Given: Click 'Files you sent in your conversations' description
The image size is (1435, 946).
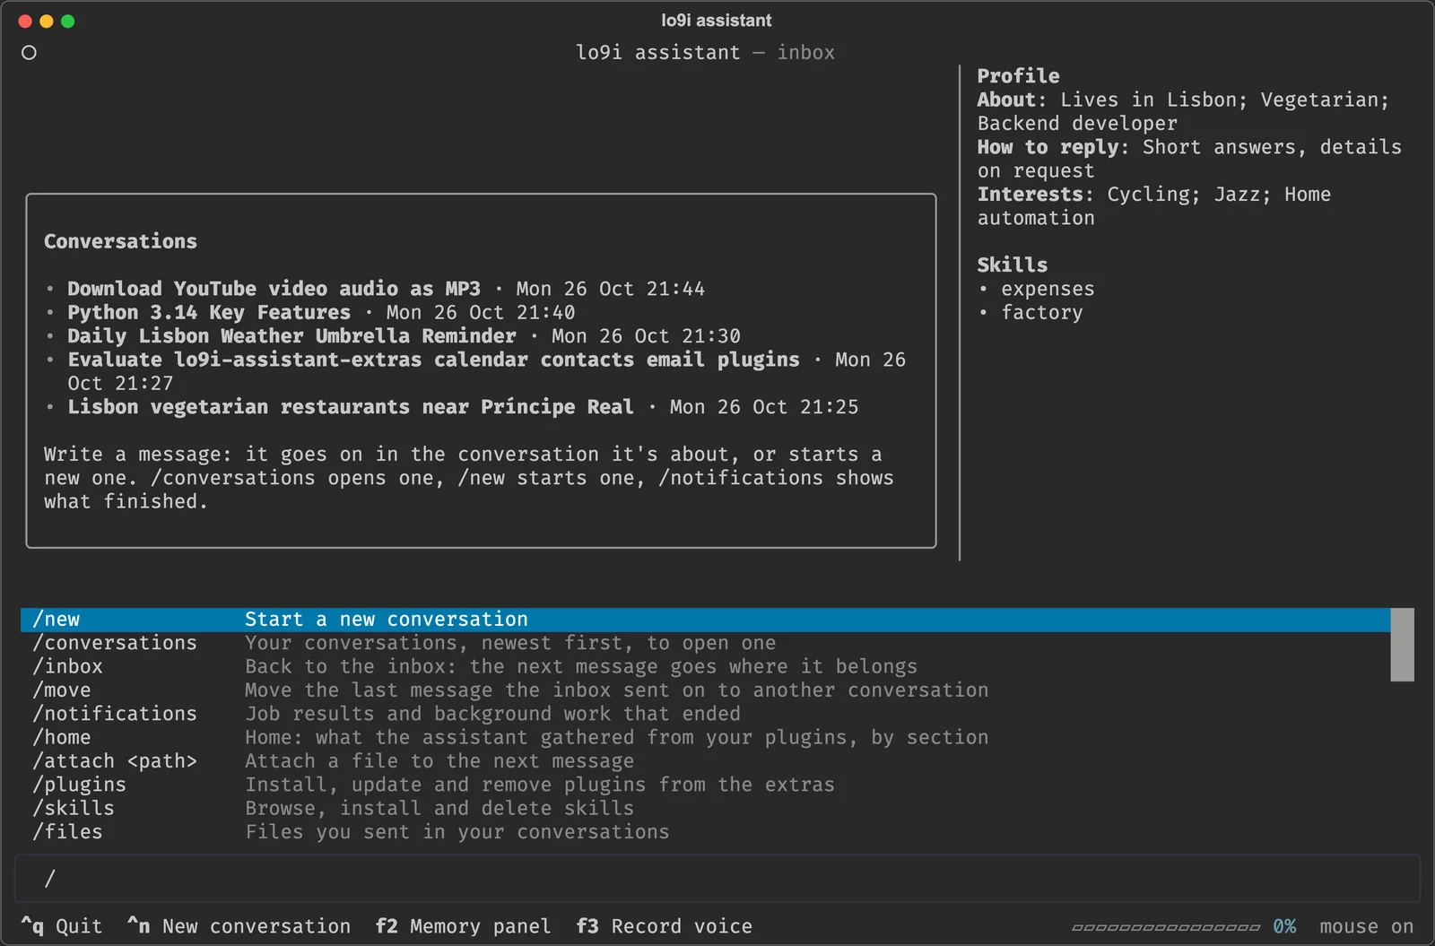Looking at the screenshot, I should (x=457, y=832).
